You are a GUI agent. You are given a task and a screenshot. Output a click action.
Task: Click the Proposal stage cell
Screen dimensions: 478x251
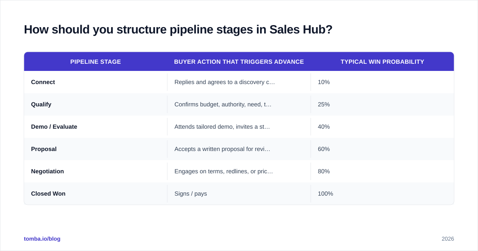(96, 149)
